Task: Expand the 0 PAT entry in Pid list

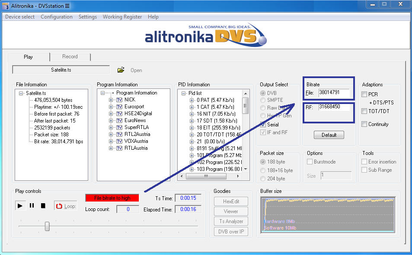Action: (192, 100)
